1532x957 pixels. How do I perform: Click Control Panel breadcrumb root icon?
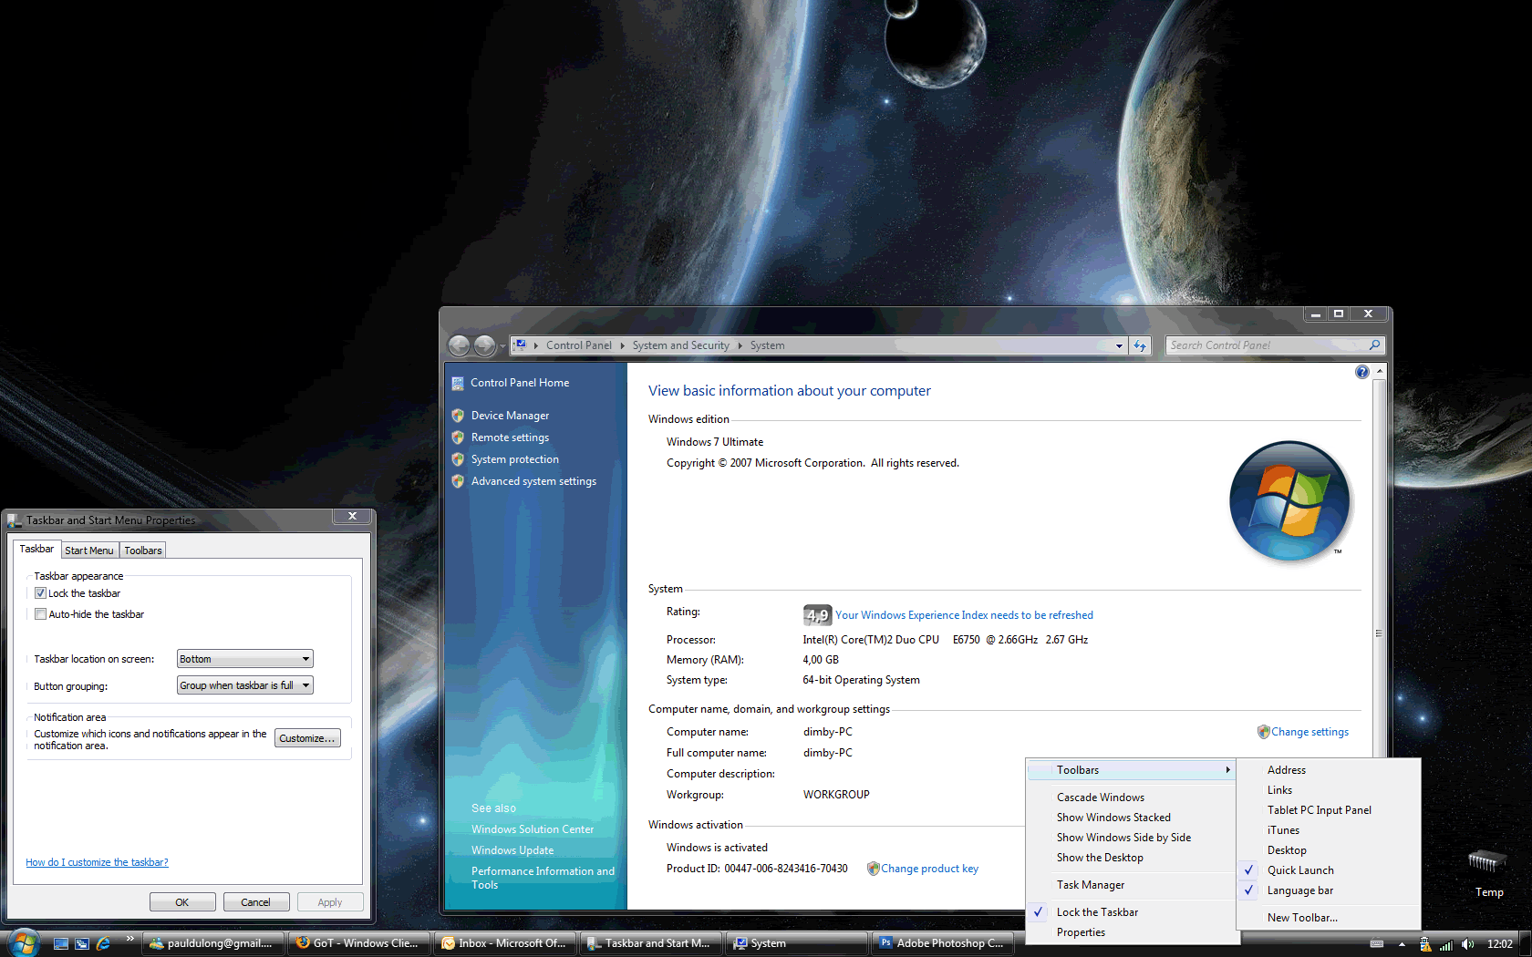pyautogui.click(x=520, y=345)
